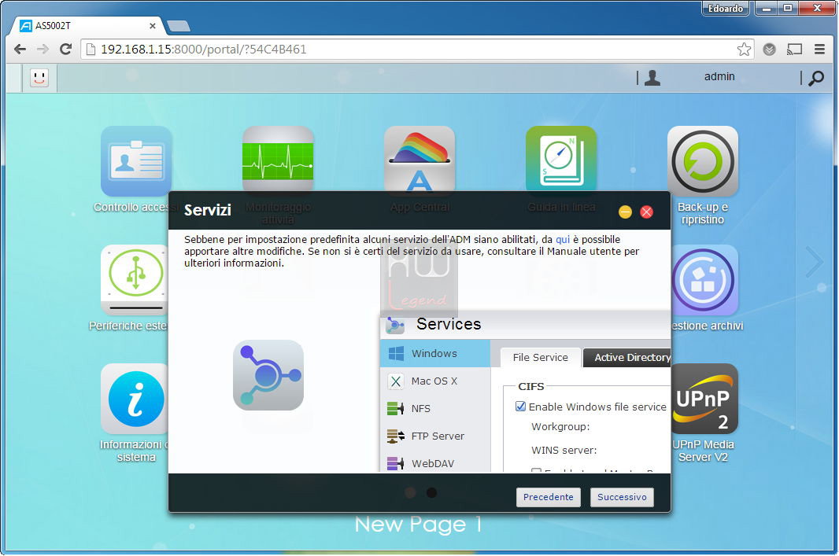This screenshot has width=839, height=556.
Task: Click the Successivo button
Action: pos(622,497)
